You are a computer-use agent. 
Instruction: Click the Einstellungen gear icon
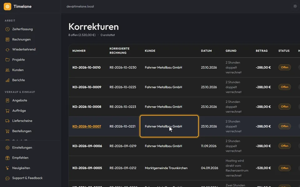(7, 148)
